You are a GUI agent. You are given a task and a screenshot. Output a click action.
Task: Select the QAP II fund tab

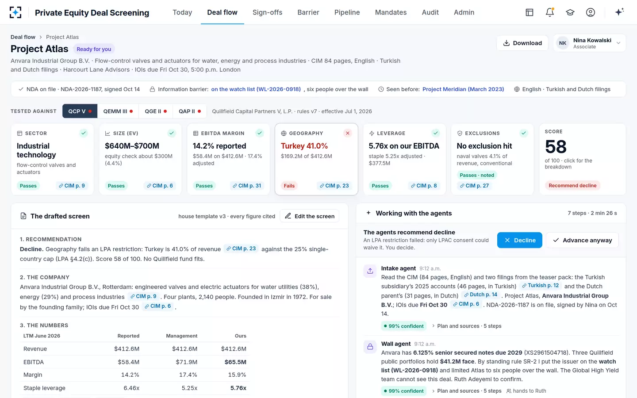(190, 111)
